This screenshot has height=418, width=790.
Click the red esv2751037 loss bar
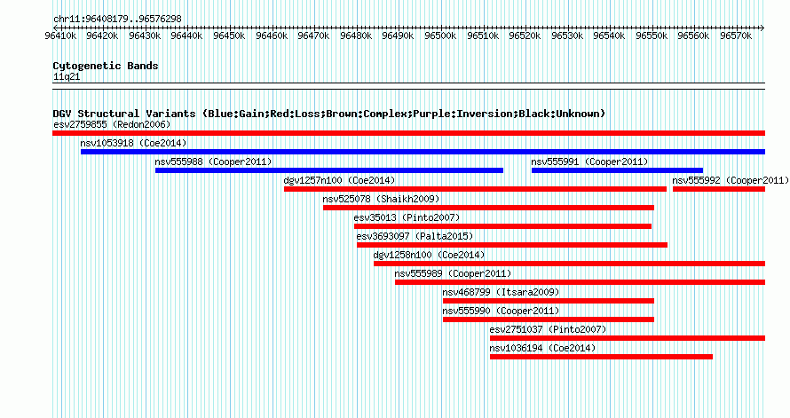628,338
